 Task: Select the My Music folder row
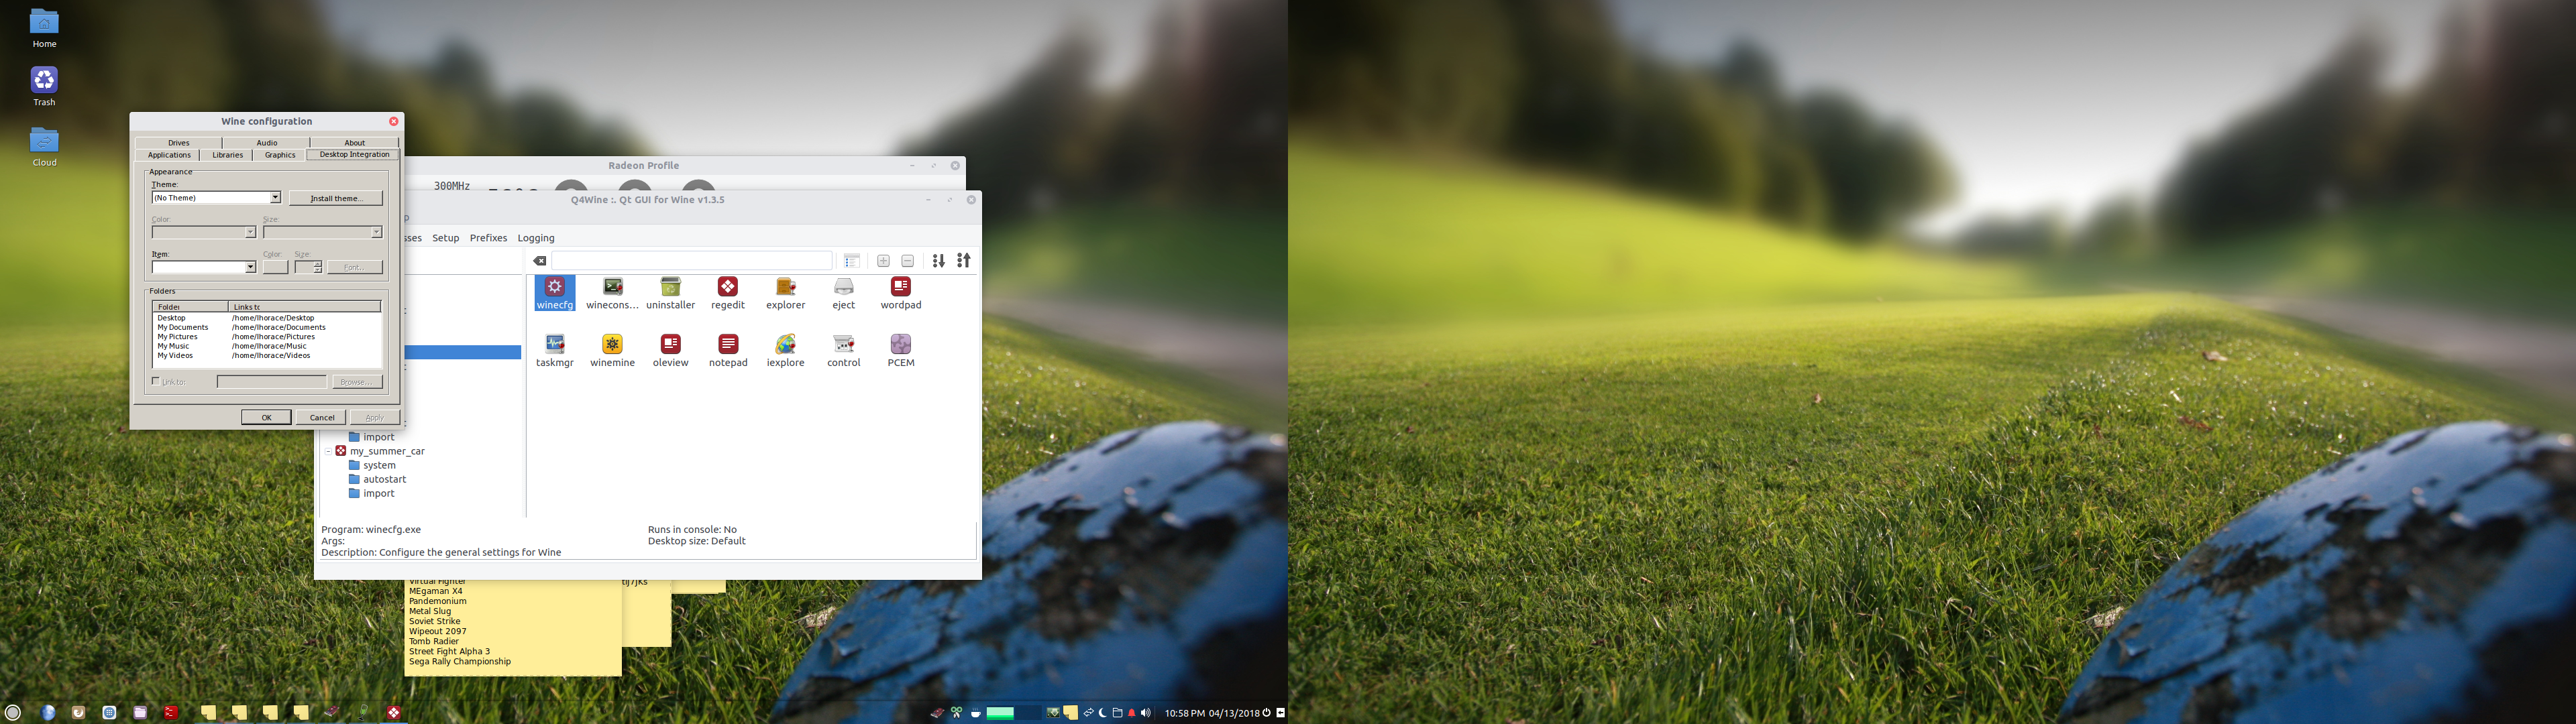(267, 346)
